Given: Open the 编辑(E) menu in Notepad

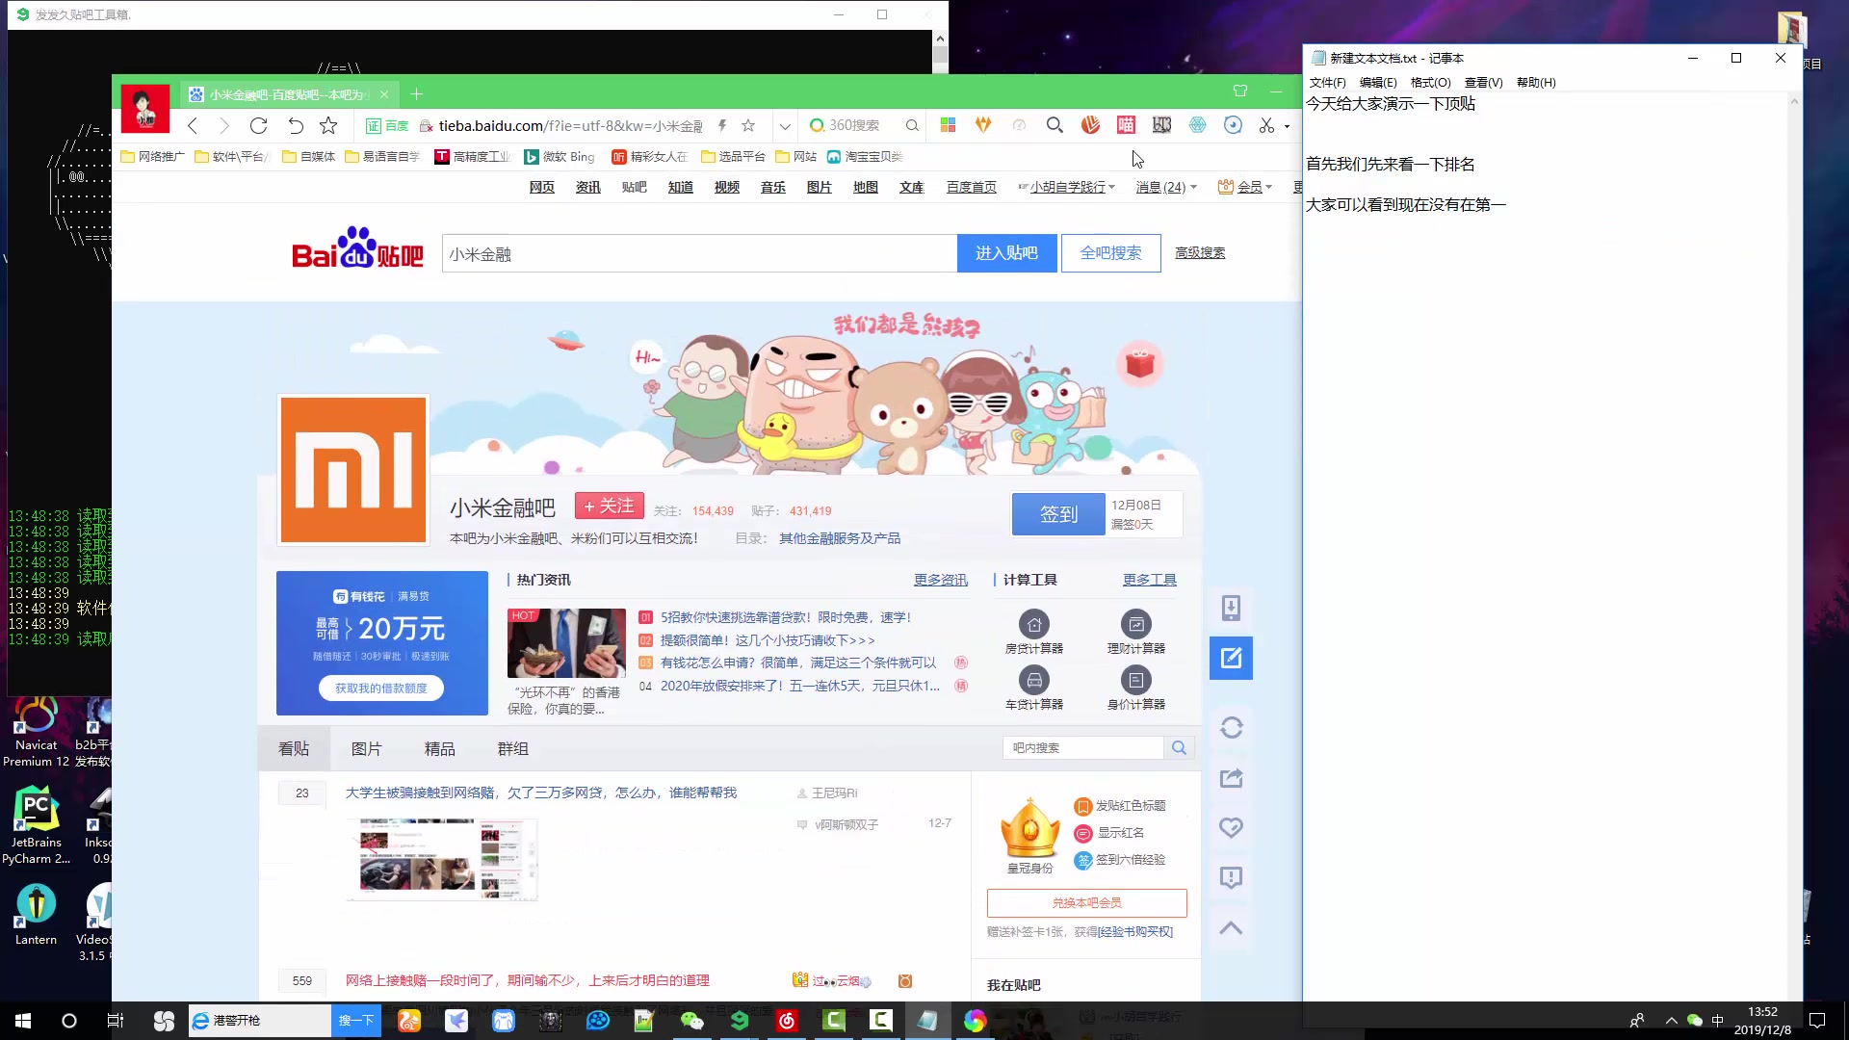Looking at the screenshot, I should 1378,83.
